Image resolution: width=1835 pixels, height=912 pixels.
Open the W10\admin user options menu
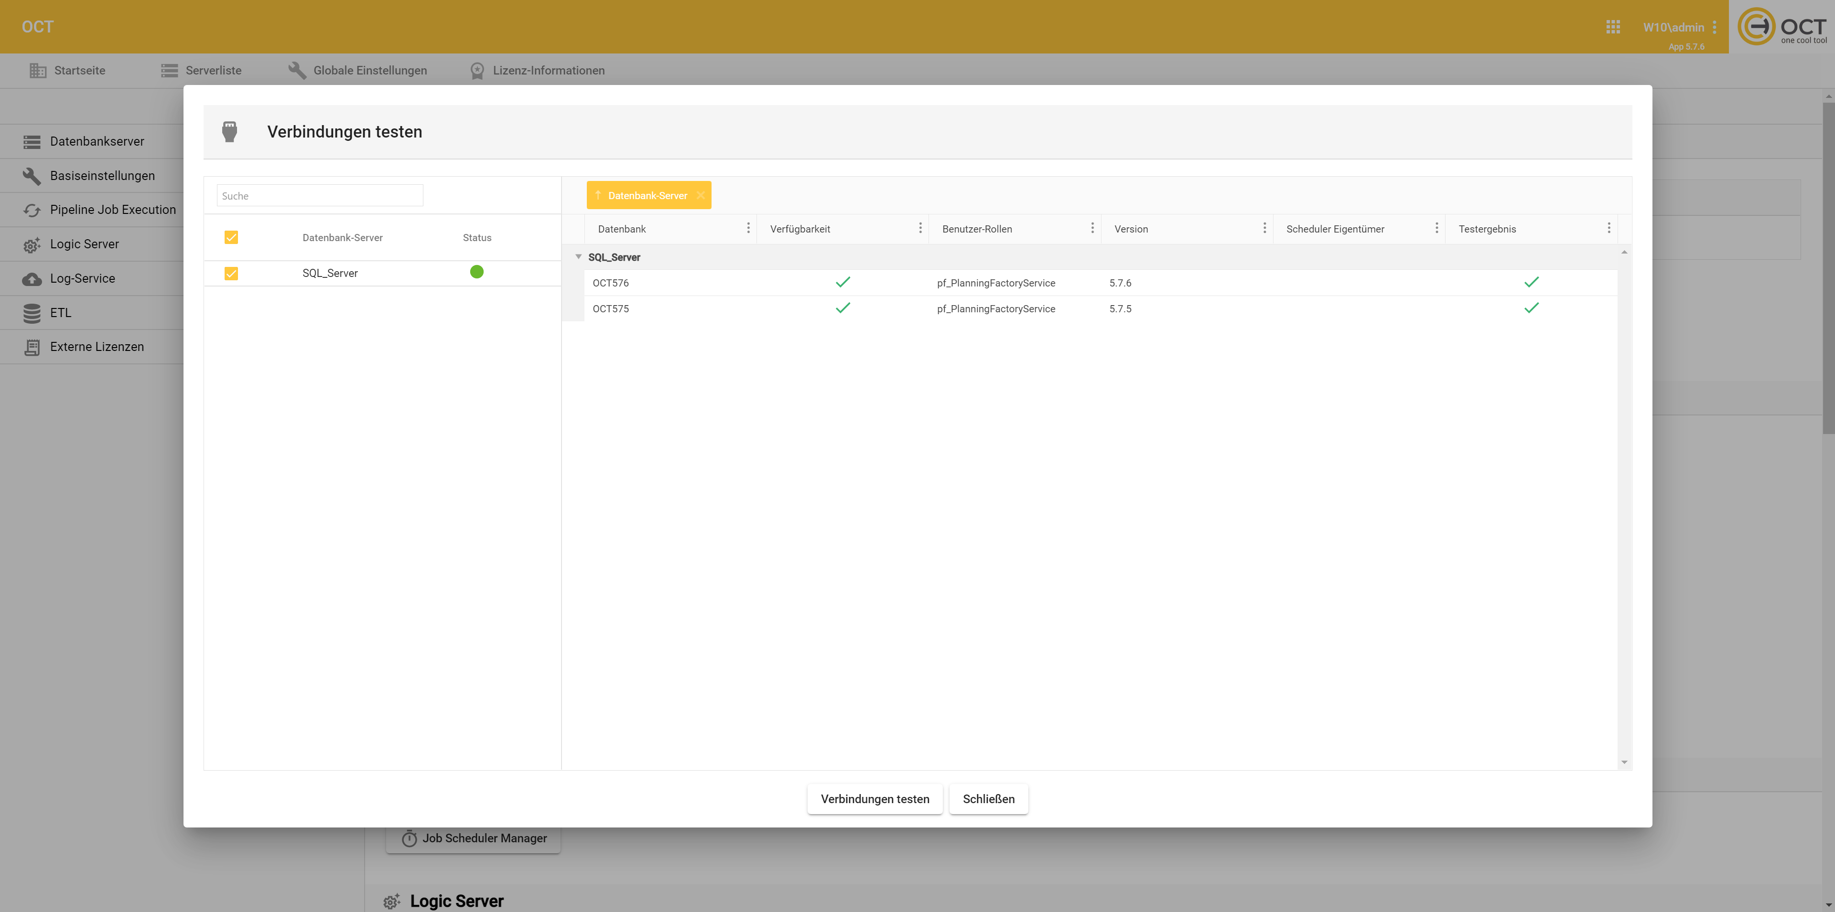click(x=1715, y=27)
